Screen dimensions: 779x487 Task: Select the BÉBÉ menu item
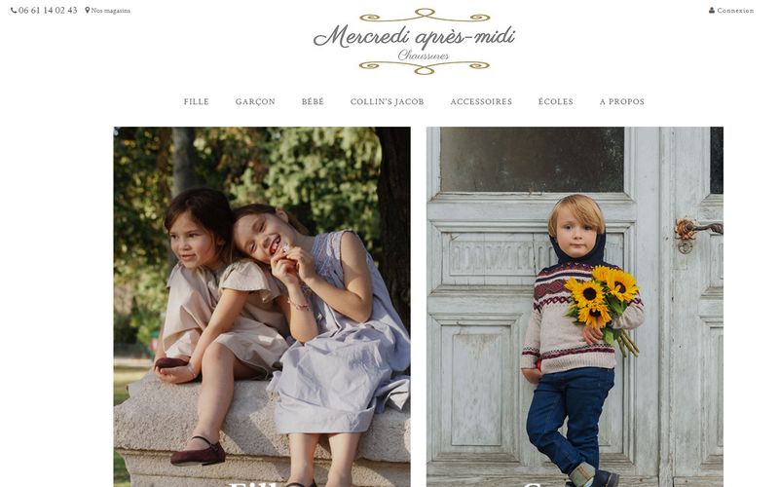pyautogui.click(x=313, y=101)
